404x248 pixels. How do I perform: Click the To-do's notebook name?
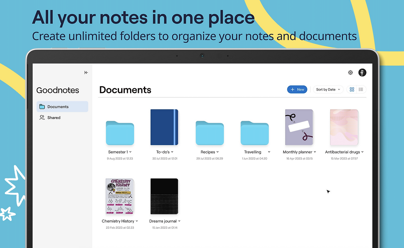click(x=163, y=152)
